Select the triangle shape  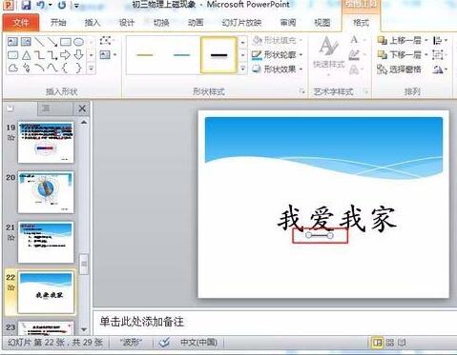tap(26, 55)
